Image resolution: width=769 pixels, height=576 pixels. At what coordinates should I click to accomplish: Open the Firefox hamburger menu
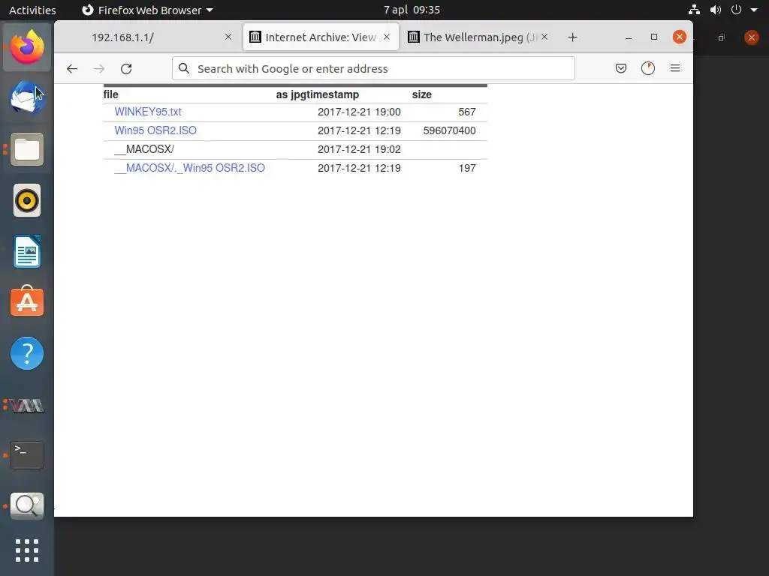[675, 68]
